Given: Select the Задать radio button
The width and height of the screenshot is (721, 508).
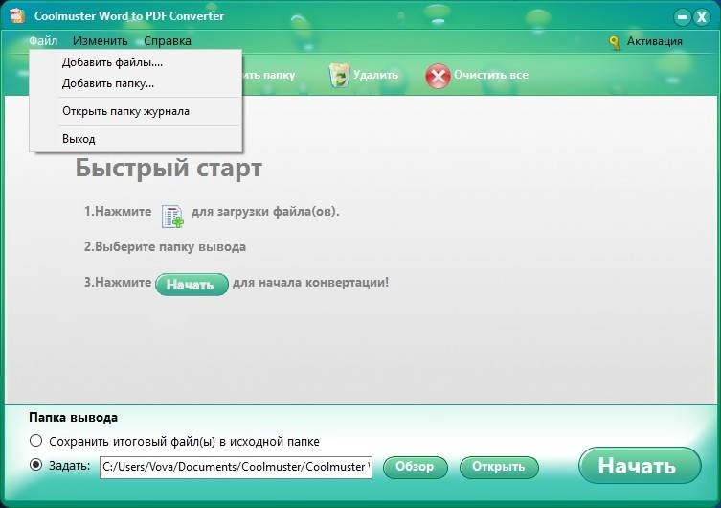Looking at the screenshot, I should pos(35,465).
